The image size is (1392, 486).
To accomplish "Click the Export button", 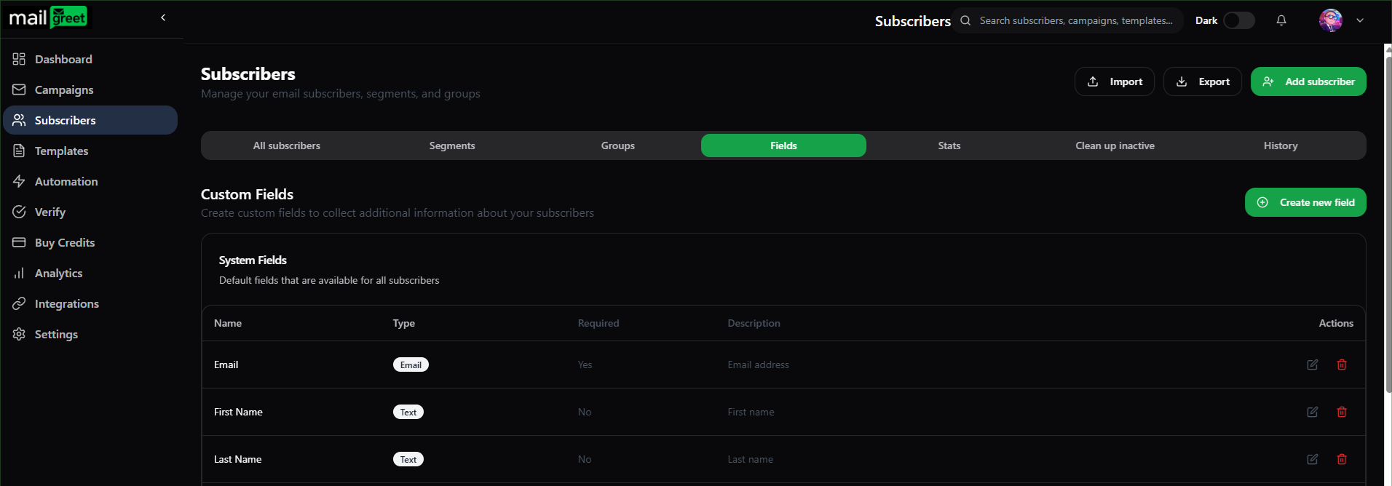I will [x=1203, y=81].
